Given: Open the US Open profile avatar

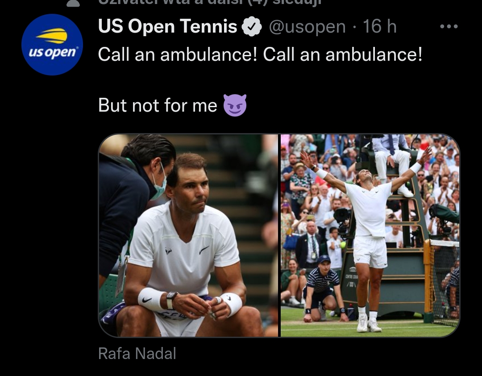Looking at the screenshot, I should 52,45.
